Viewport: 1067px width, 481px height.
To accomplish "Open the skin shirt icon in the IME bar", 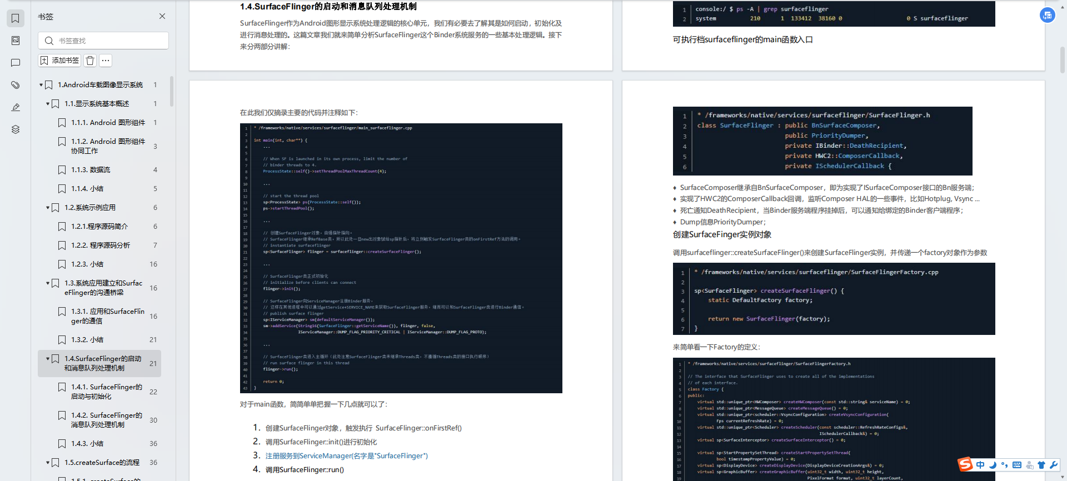I will click(x=1041, y=465).
